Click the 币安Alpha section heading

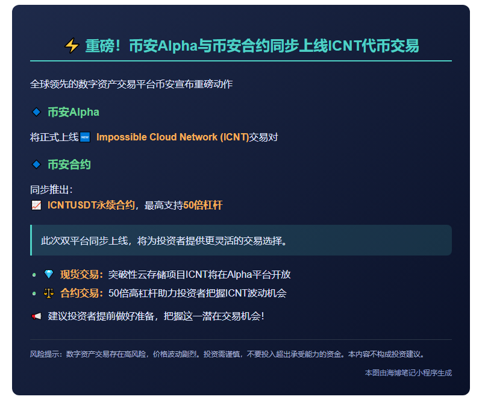[74, 112]
